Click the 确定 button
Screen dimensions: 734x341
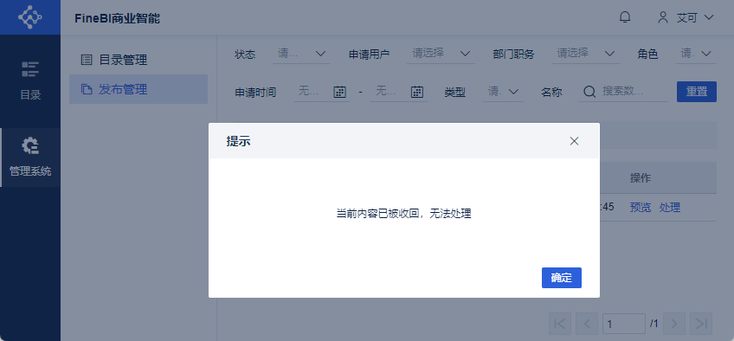tap(561, 278)
